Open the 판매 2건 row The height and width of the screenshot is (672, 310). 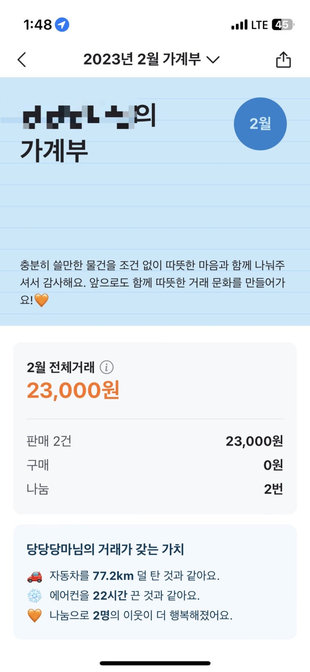pos(155,441)
